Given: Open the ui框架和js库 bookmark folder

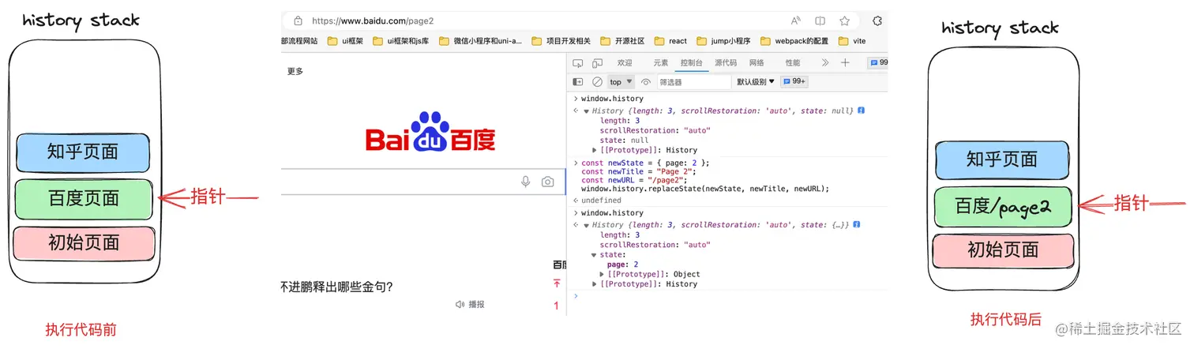Looking at the screenshot, I should [x=401, y=41].
